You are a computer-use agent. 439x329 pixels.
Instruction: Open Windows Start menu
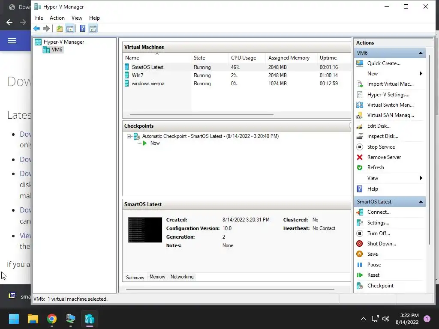(x=14, y=319)
